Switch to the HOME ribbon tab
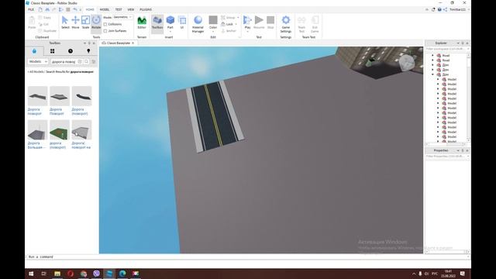Image resolution: width=496 pixels, height=279 pixels. pyautogui.click(x=90, y=9)
